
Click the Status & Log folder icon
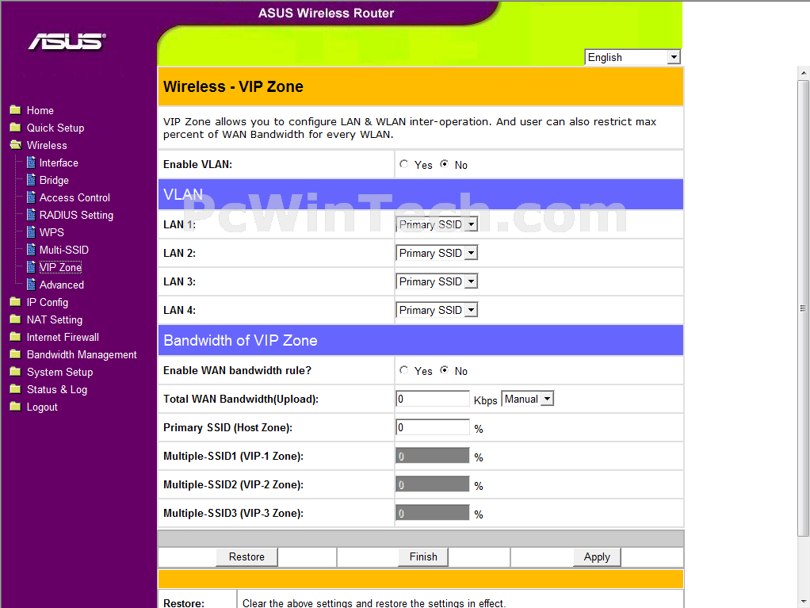(x=16, y=389)
